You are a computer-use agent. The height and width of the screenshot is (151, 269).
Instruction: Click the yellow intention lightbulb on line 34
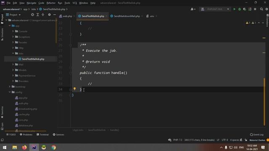[74, 89]
